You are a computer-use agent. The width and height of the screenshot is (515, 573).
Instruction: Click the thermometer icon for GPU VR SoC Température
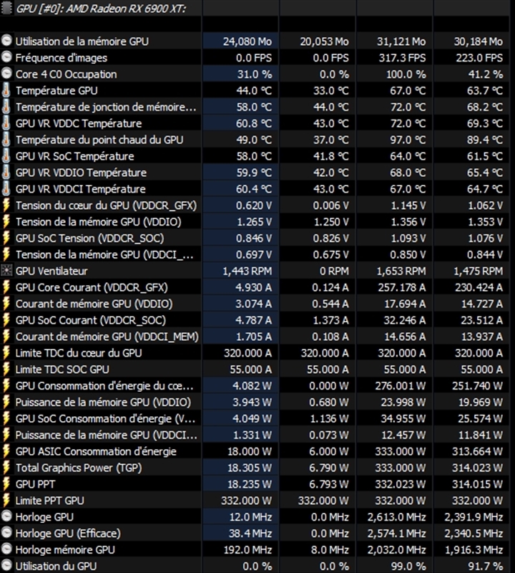point(6,156)
